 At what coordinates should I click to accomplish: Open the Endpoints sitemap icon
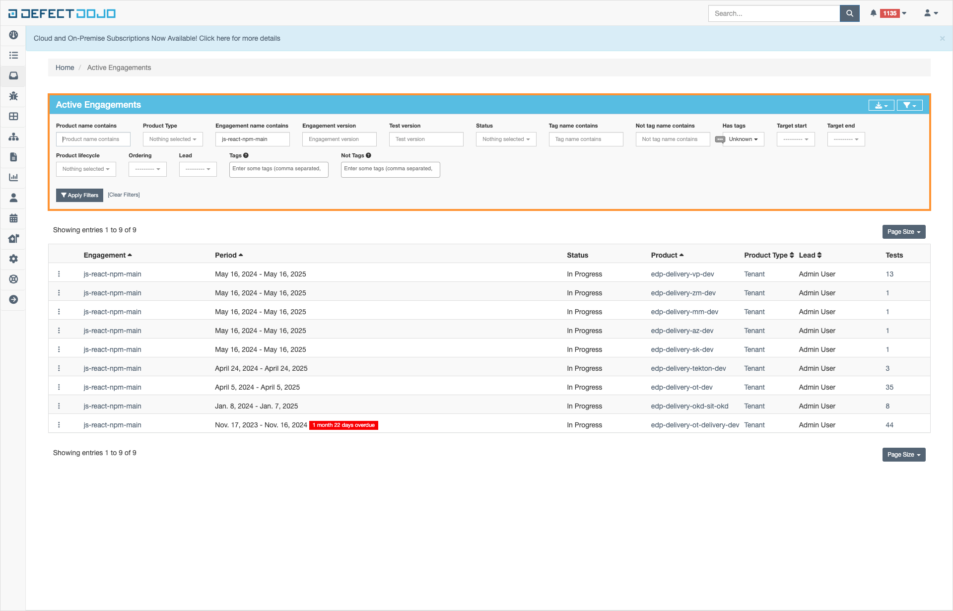13,136
